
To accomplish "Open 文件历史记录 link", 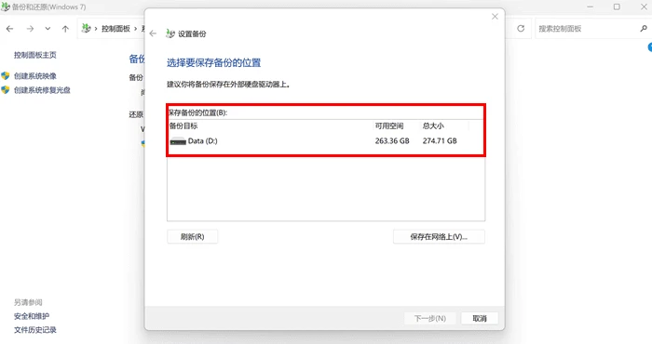I will [35, 330].
